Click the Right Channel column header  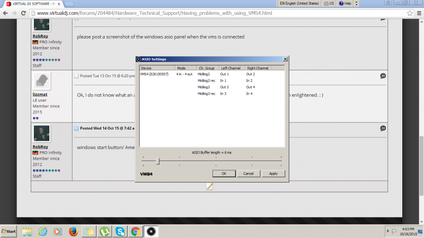click(258, 68)
